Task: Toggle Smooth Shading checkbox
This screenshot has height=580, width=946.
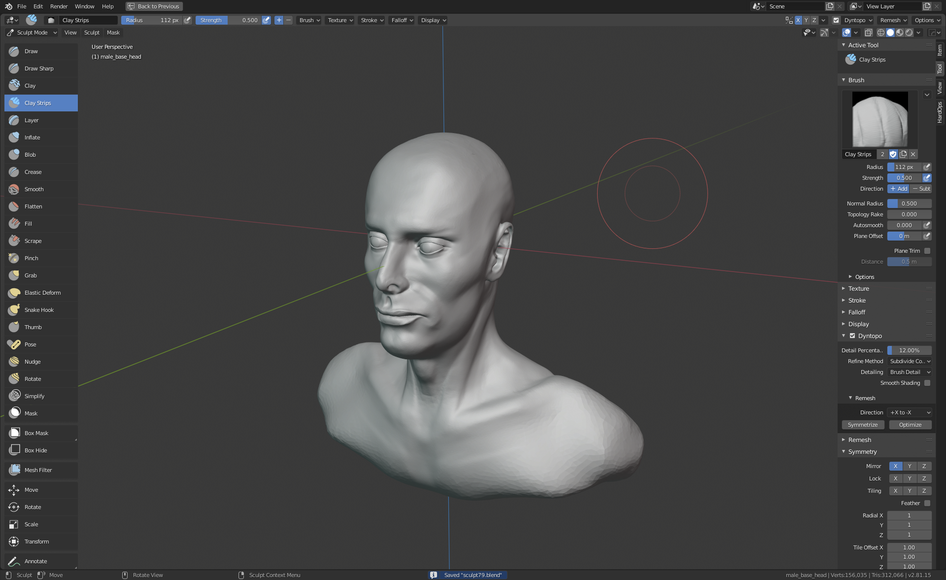Action: pos(927,383)
